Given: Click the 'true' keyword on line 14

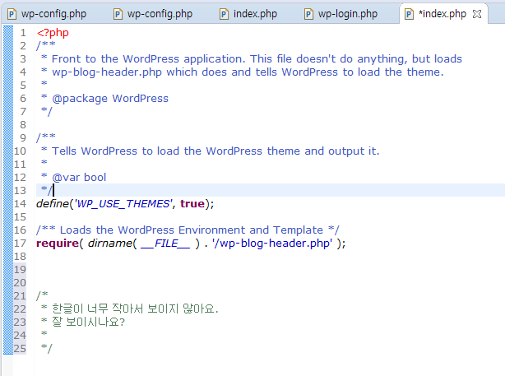Looking at the screenshot, I should (x=192, y=203).
